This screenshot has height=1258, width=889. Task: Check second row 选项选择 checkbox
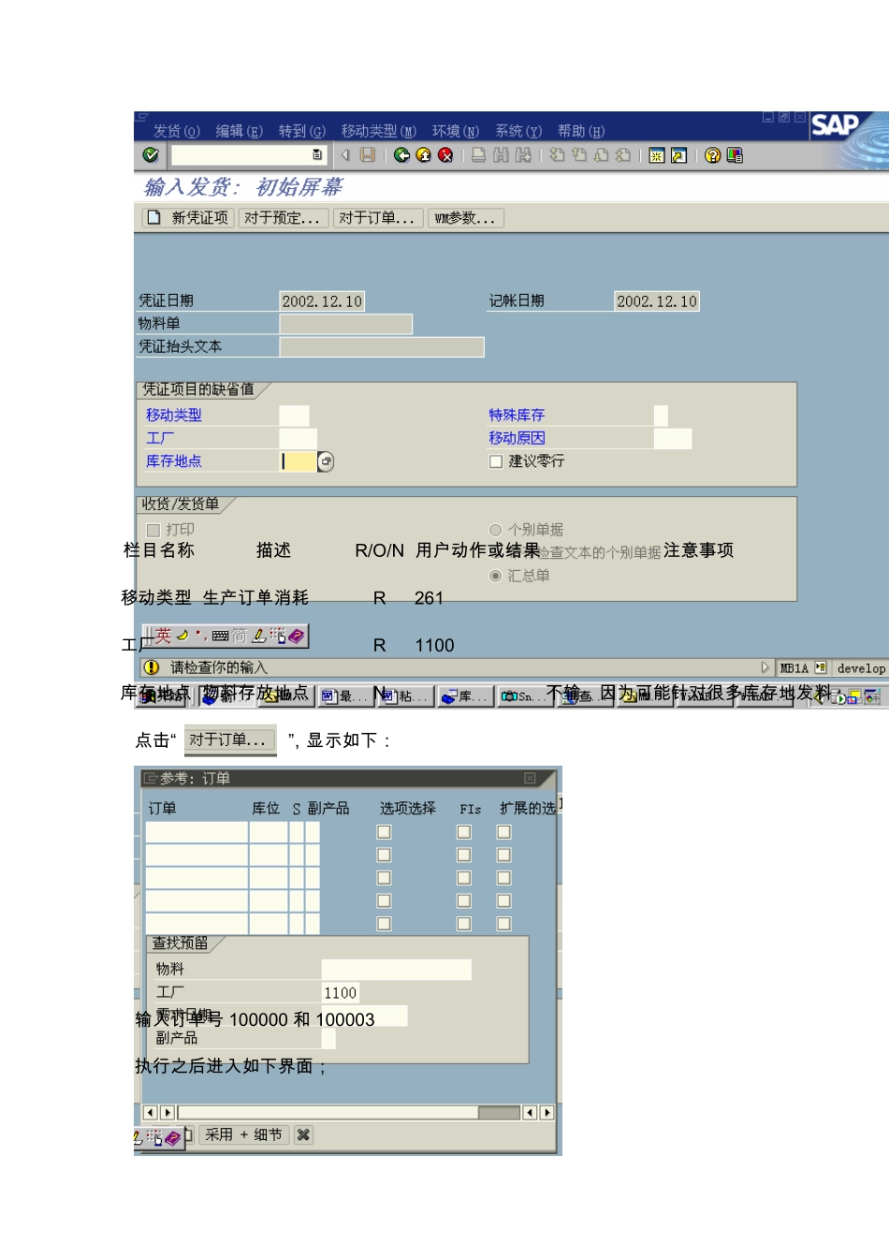coord(384,855)
